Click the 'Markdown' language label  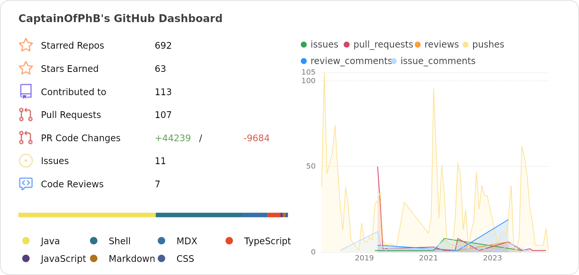tap(132, 259)
